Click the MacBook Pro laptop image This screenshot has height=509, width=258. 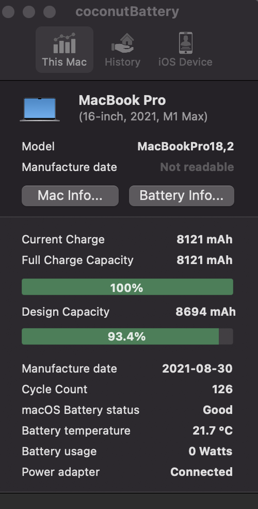tap(40, 110)
